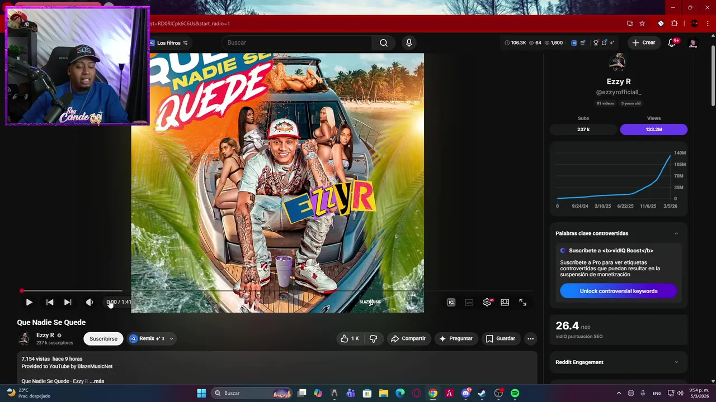716x402 pixels.
Task: Open the Ezzy R channel name link
Action: tap(45, 335)
